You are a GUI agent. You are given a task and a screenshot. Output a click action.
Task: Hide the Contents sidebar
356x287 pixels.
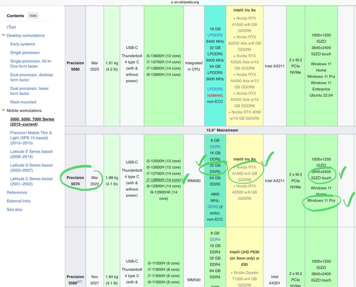click(33, 16)
